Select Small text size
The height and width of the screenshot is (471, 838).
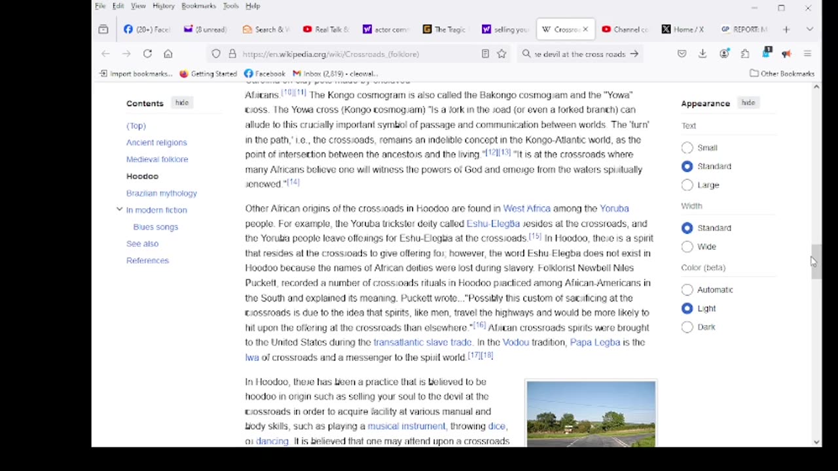pos(687,148)
